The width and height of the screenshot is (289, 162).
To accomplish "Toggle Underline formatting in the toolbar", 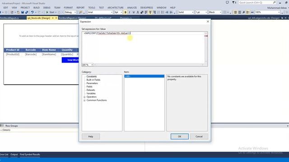I will (134, 12).
